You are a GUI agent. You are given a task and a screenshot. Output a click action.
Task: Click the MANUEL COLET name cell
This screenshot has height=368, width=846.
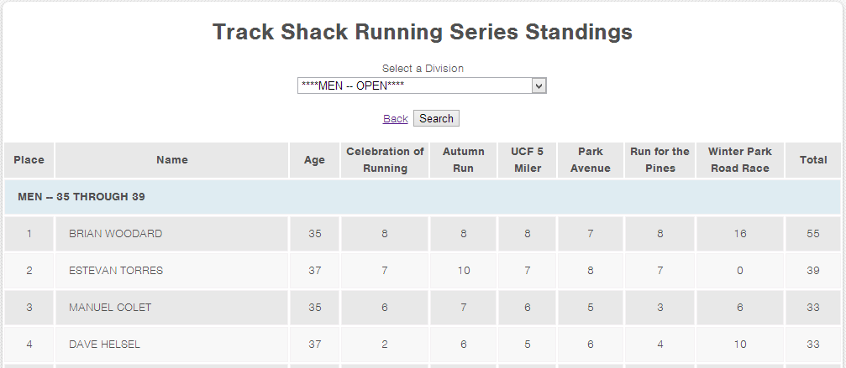point(172,307)
